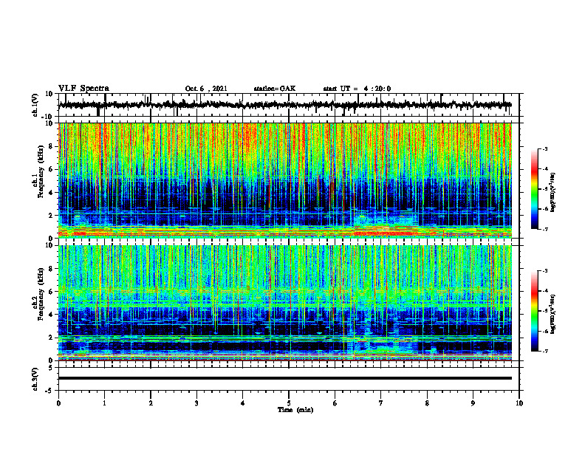Click the ch.1 spectrogram color bar

click(x=534, y=189)
